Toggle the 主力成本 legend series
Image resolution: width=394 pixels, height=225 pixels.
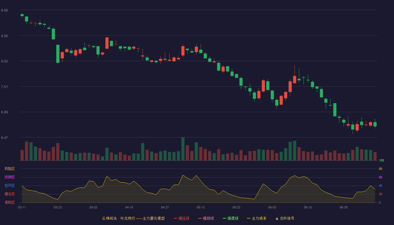(x=257, y=218)
